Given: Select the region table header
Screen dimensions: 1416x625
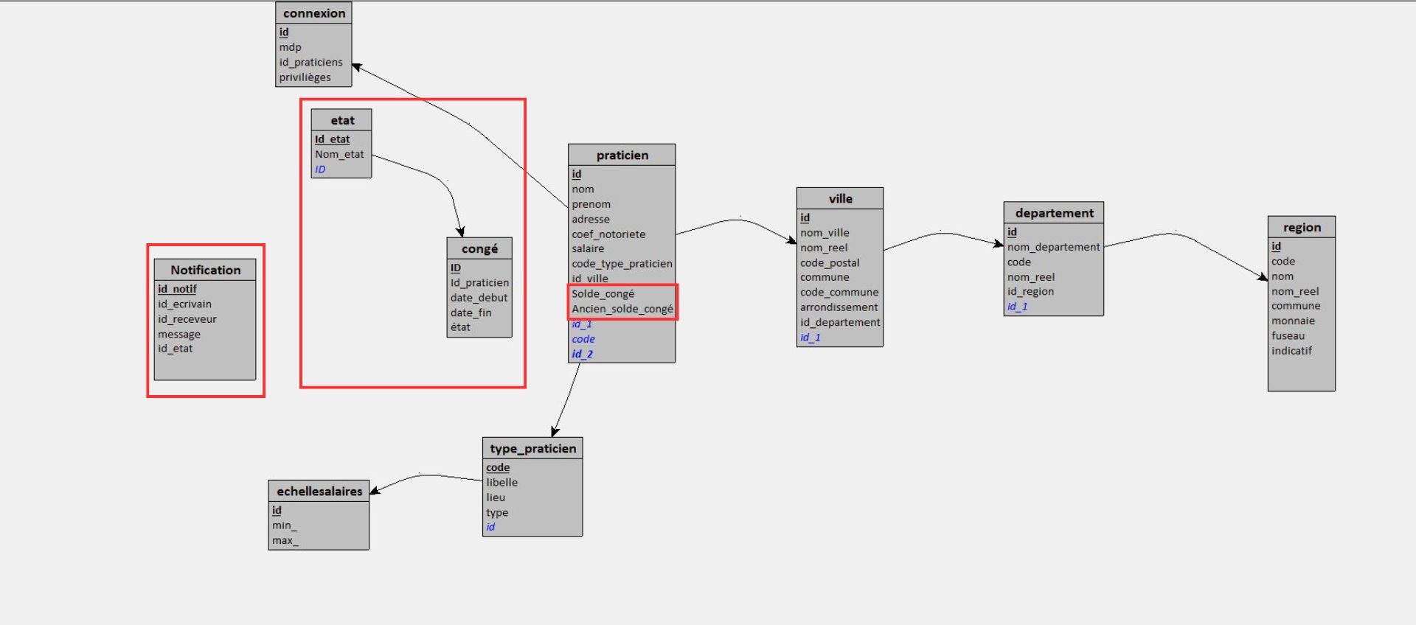Looking at the screenshot, I should pos(1302,228).
